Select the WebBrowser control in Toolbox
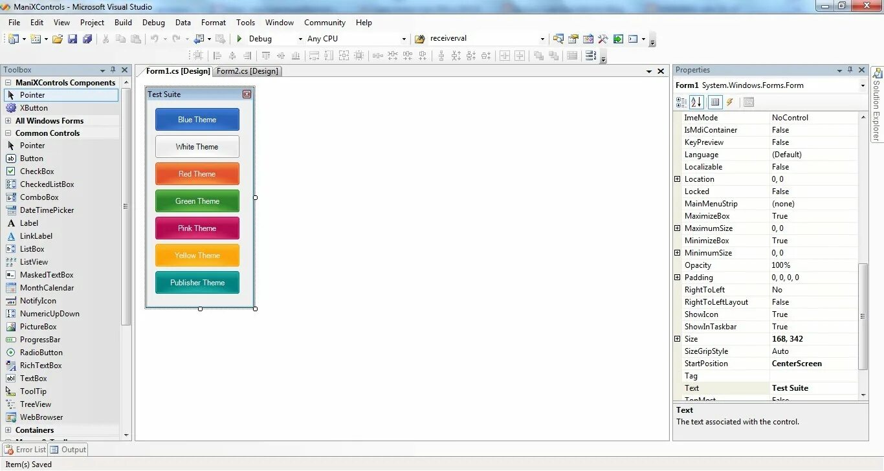The height and width of the screenshot is (471, 884). (x=61, y=417)
